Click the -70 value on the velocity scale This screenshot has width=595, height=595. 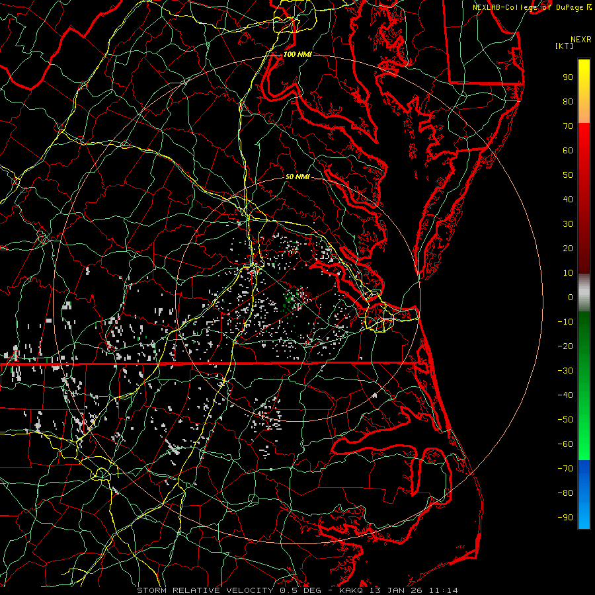coord(565,469)
